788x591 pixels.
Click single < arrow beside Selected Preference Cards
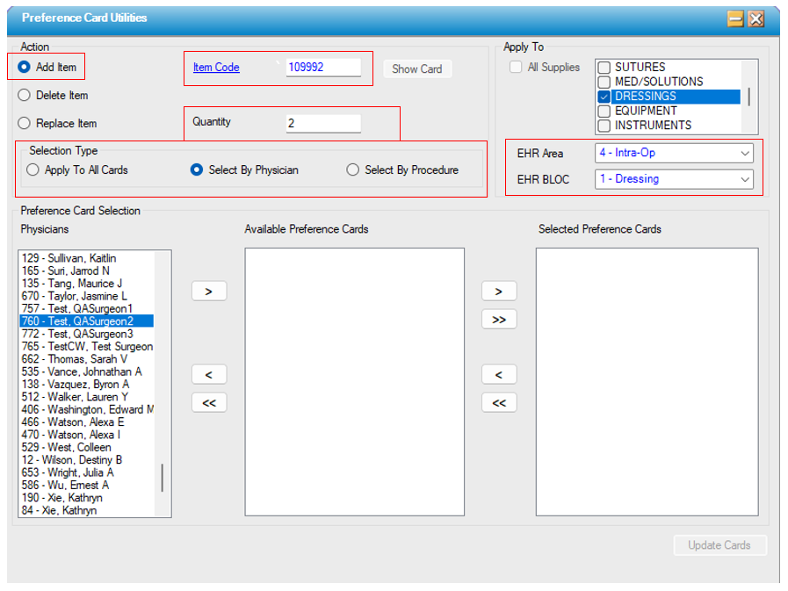click(x=499, y=375)
